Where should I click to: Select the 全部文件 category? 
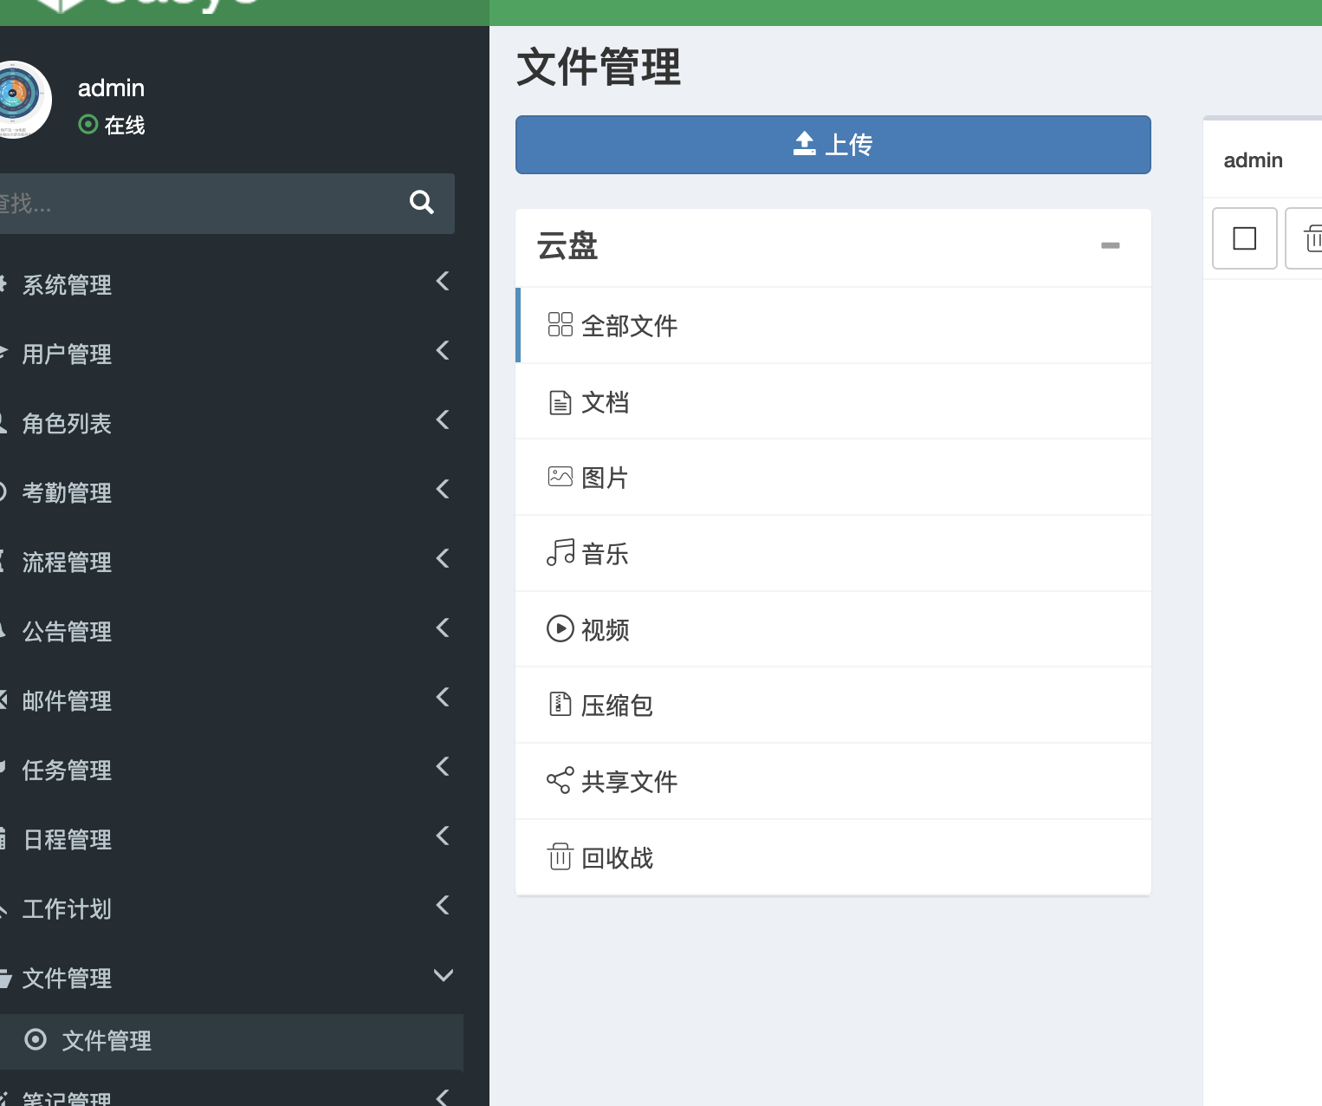click(629, 326)
